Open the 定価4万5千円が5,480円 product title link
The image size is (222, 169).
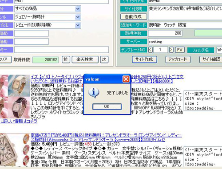(x=106, y=138)
